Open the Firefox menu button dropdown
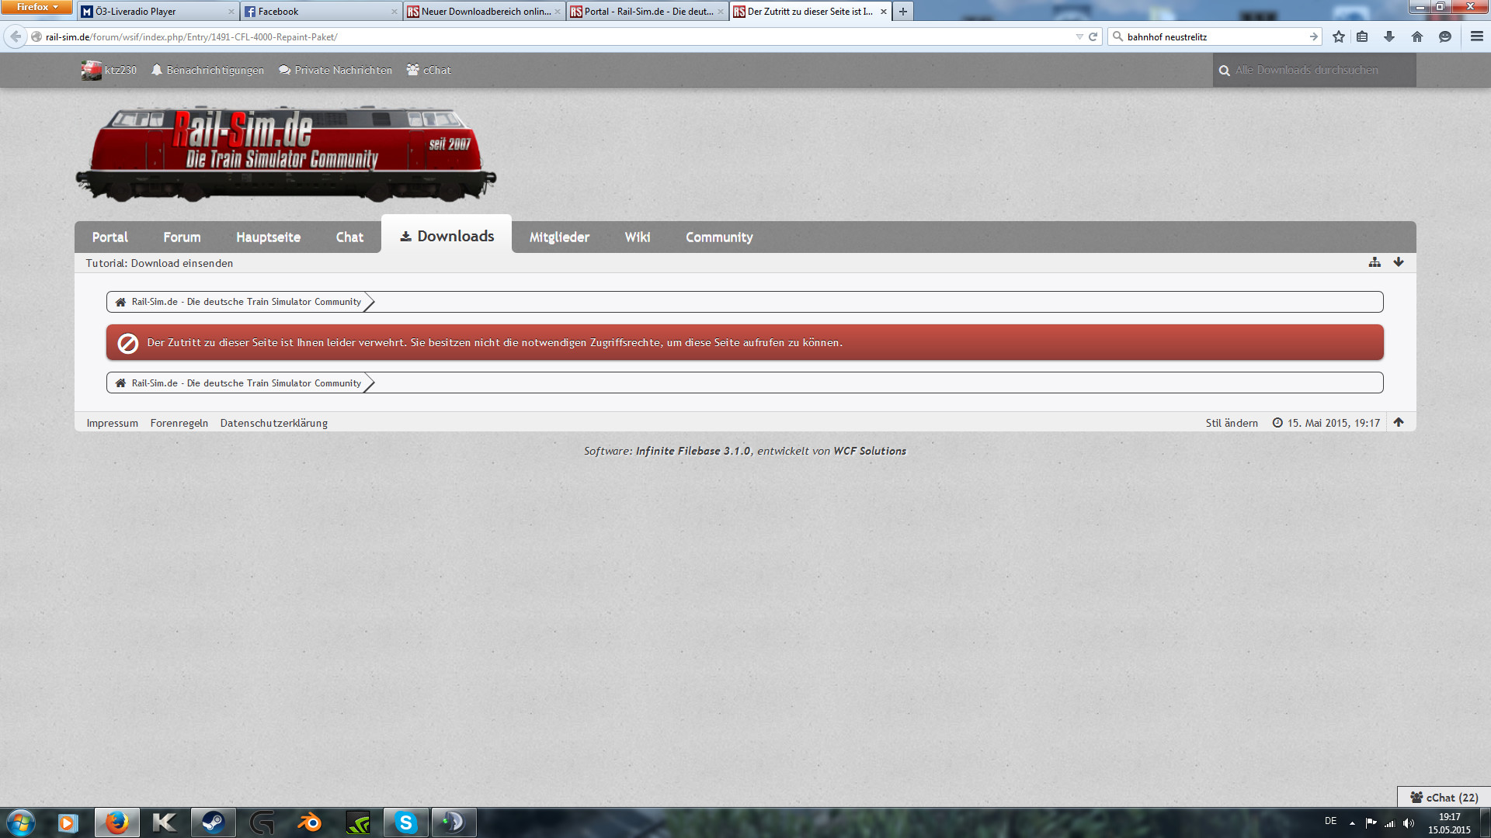 pos(36,7)
